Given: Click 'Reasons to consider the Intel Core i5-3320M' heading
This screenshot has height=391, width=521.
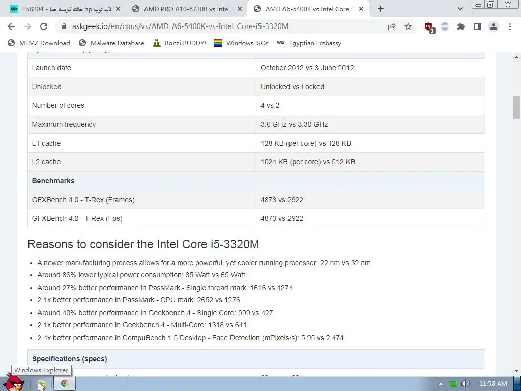Looking at the screenshot, I should click(x=143, y=244).
